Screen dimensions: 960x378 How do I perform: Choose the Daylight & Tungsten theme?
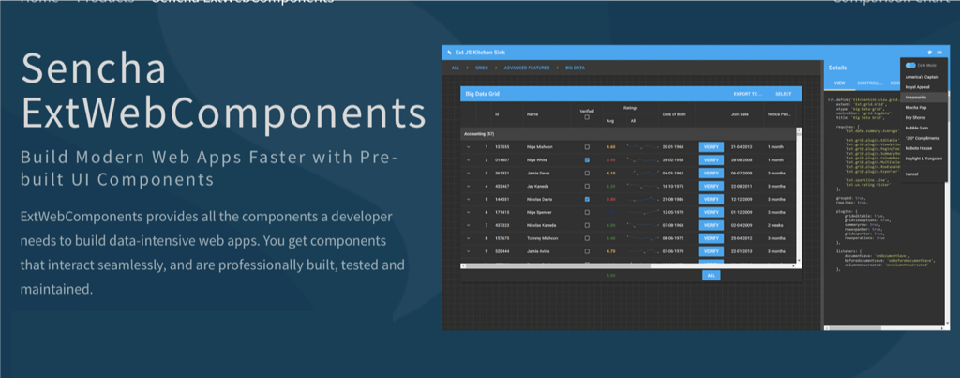tap(922, 159)
